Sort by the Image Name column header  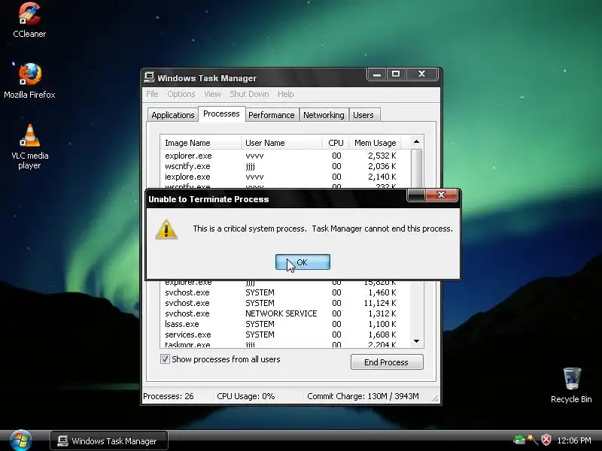[201, 143]
